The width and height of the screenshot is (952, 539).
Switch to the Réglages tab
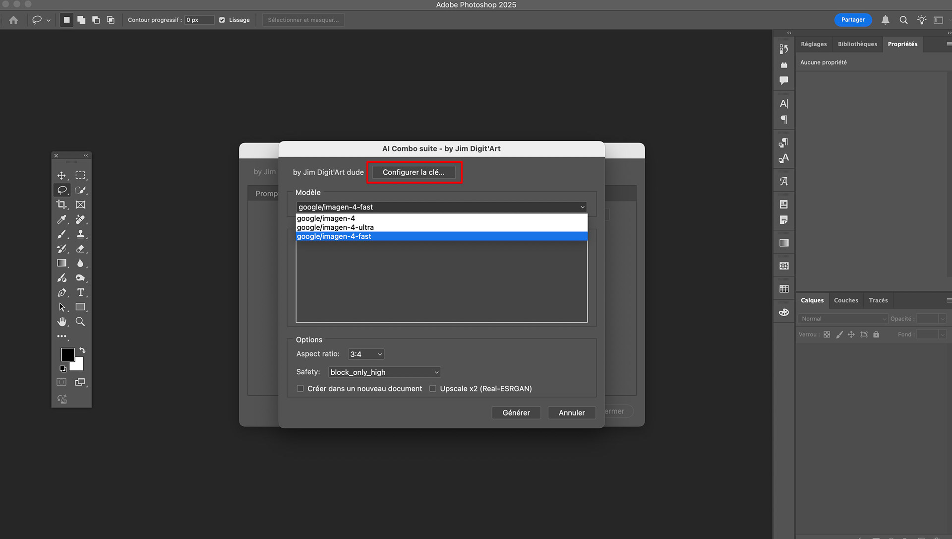coord(814,44)
